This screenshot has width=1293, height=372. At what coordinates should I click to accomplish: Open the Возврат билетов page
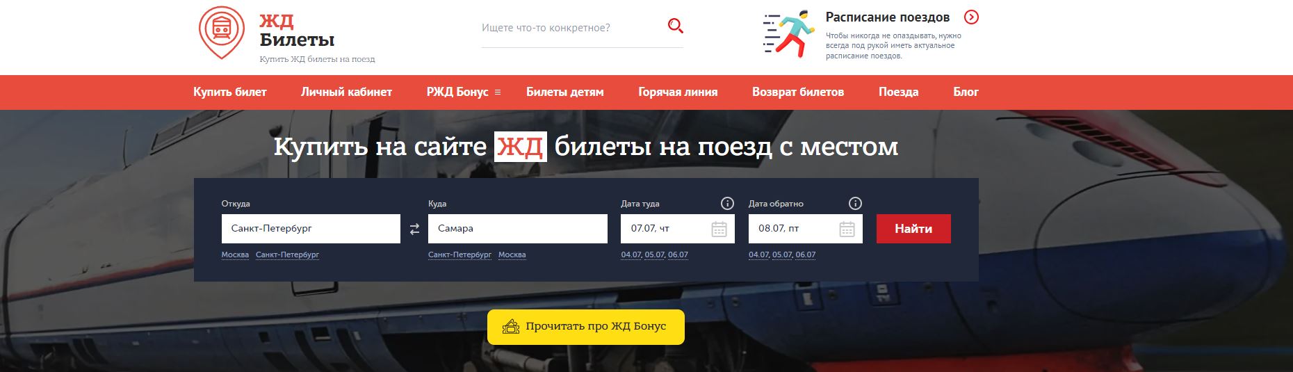798,92
